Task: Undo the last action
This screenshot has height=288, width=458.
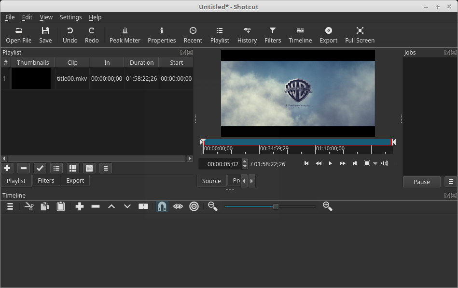Action: point(70,35)
